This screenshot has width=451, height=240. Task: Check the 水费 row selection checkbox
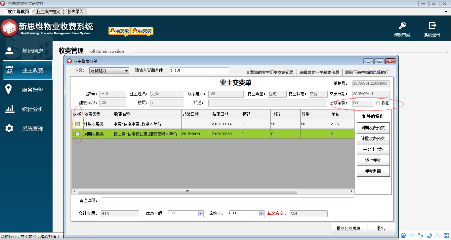(x=78, y=124)
